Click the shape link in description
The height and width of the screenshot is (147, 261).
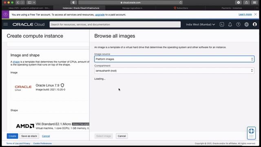(x=16, y=62)
